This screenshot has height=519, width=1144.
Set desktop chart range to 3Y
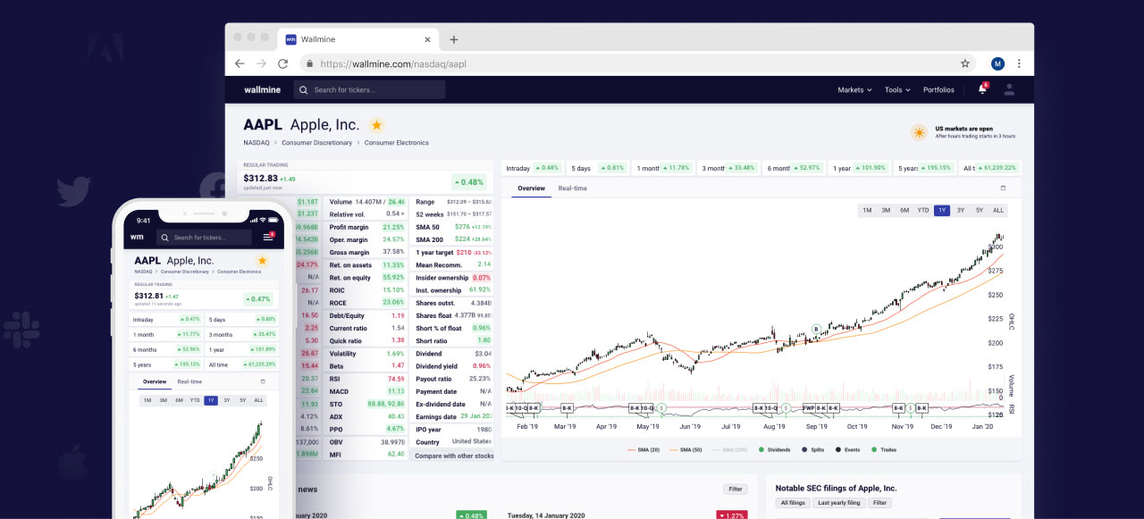click(x=961, y=210)
